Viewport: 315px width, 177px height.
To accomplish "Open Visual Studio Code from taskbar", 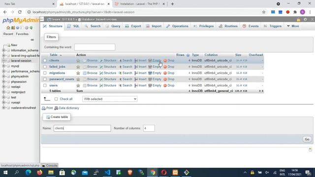I will coord(107,173).
